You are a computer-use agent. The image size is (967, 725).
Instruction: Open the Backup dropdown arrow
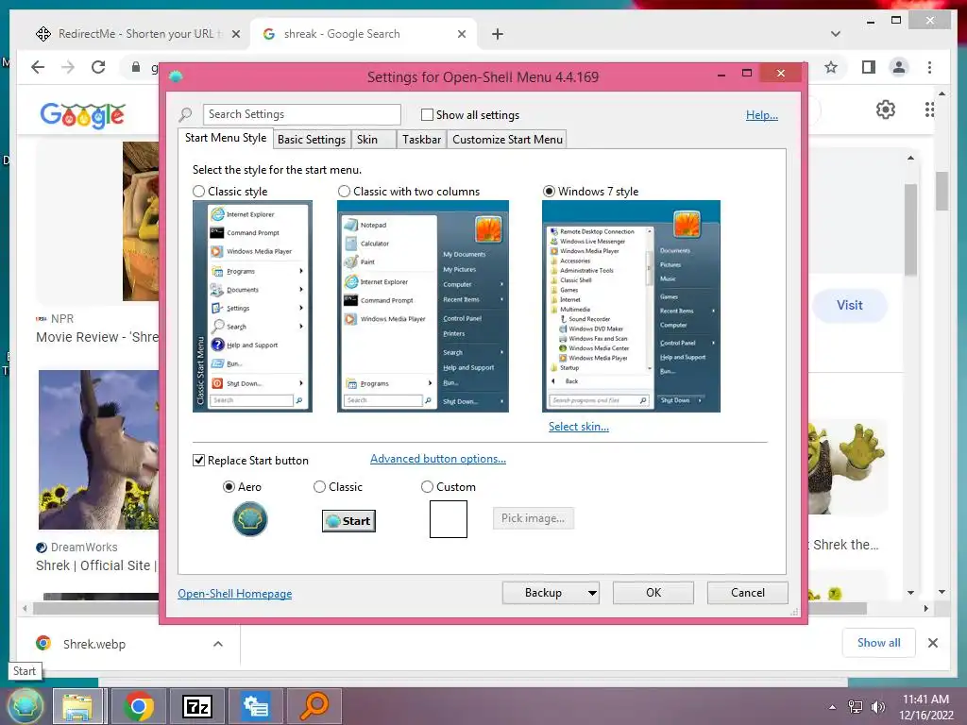592,593
